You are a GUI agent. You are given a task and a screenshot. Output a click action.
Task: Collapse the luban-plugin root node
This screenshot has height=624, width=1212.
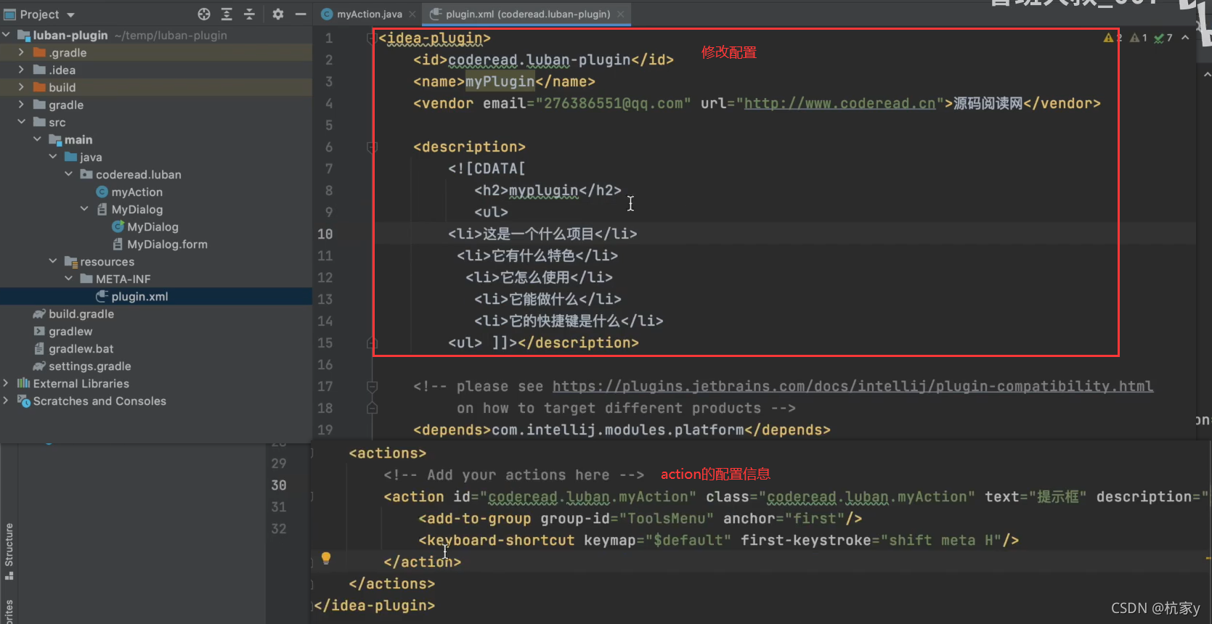tap(7, 35)
